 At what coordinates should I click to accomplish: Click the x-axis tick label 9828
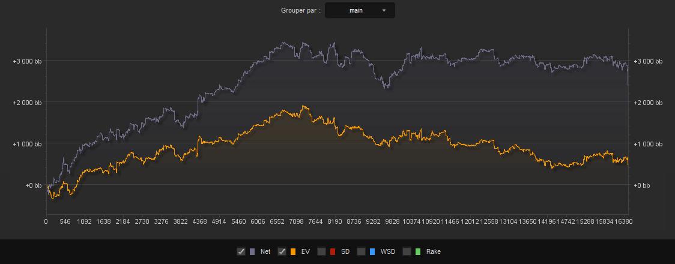(x=393, y=222)
